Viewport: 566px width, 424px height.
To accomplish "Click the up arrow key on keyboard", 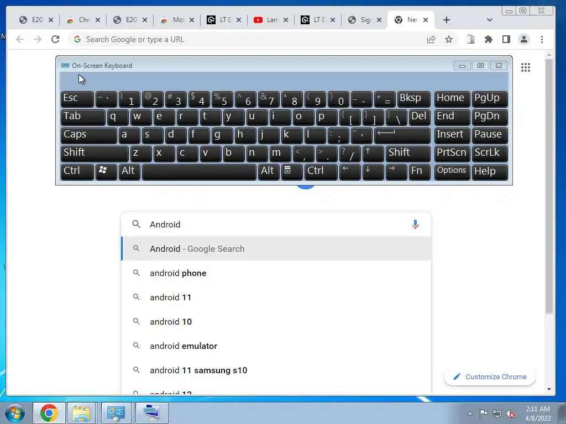I will [373, 153].
